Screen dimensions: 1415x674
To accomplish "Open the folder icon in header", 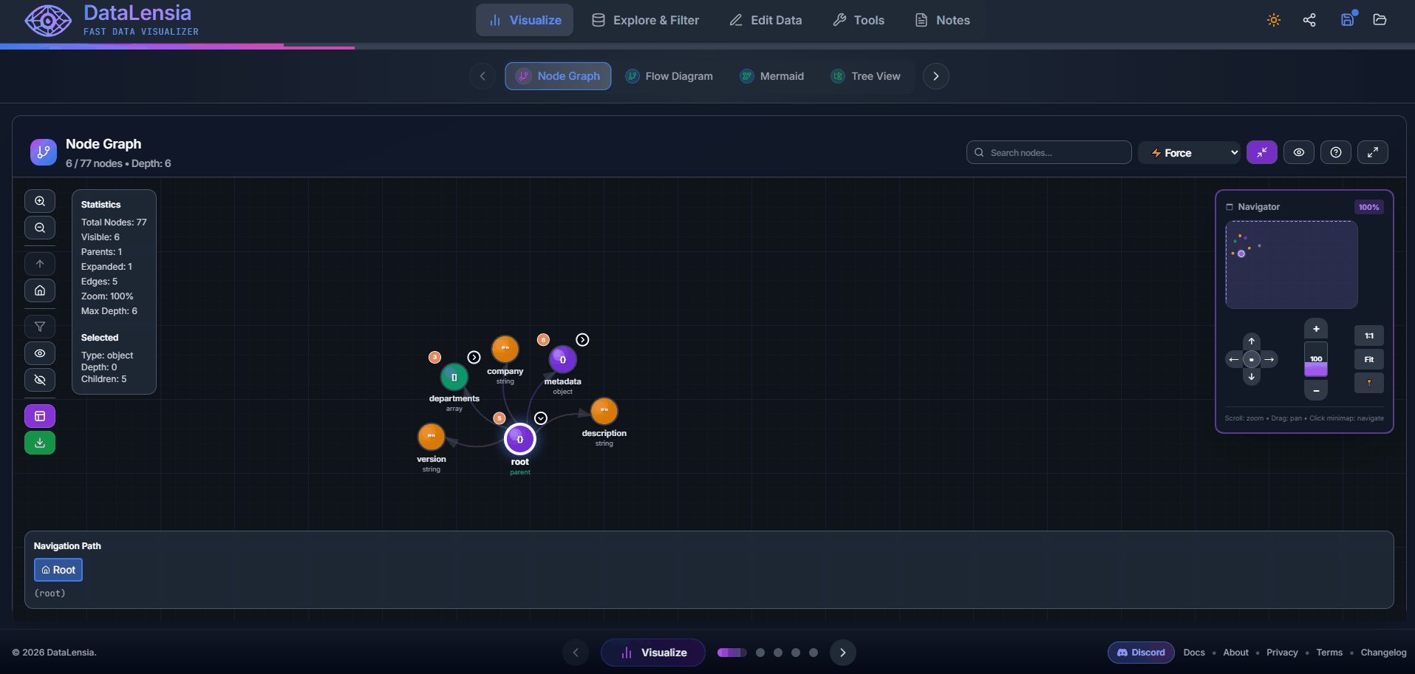I will pos(1380,20).
